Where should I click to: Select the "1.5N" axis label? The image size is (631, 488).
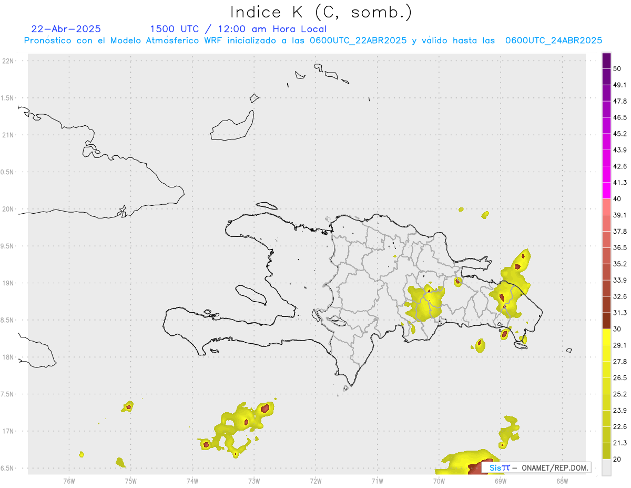[x=8, y=98]
